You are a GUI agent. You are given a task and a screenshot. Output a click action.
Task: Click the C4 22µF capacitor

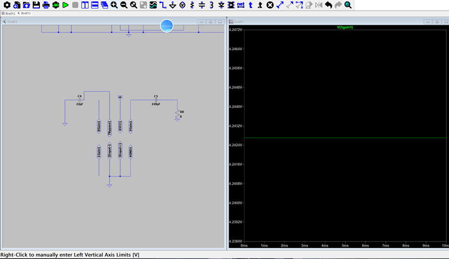(79, 100)
